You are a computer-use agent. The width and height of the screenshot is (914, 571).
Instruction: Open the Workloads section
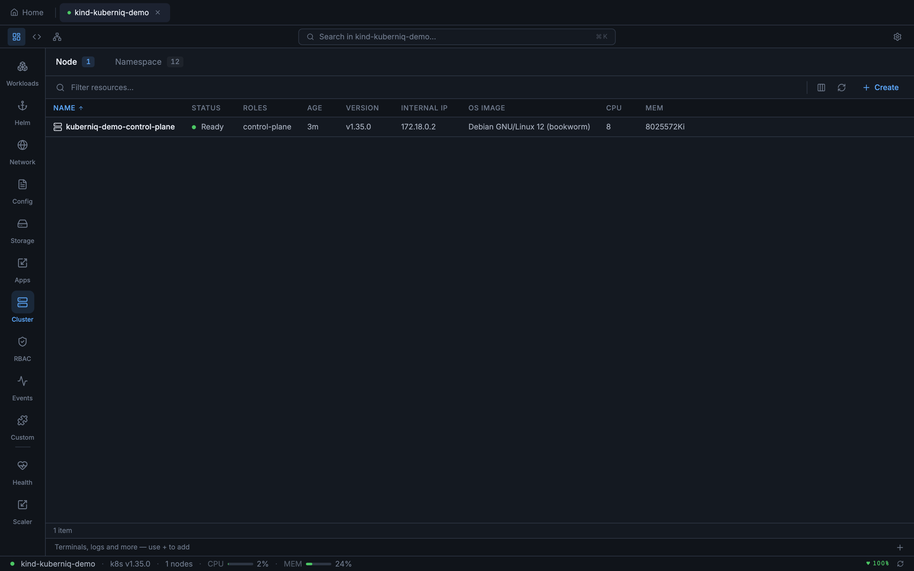coord(22,73)
